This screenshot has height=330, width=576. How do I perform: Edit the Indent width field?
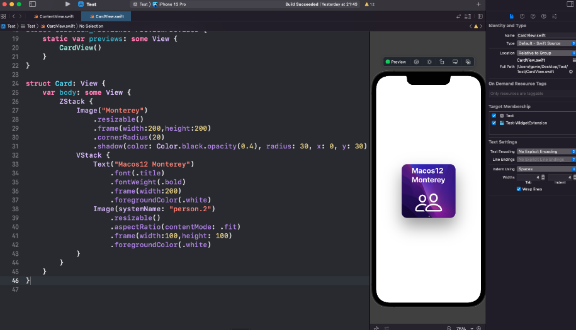click(560, 177)
